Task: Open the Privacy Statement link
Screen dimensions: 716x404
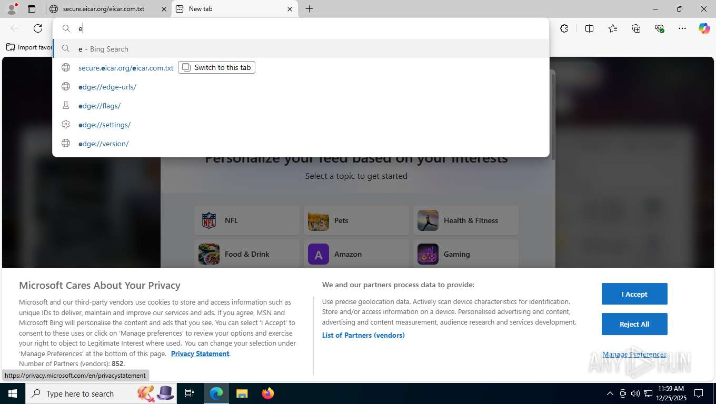Action: tap(200, 353)
